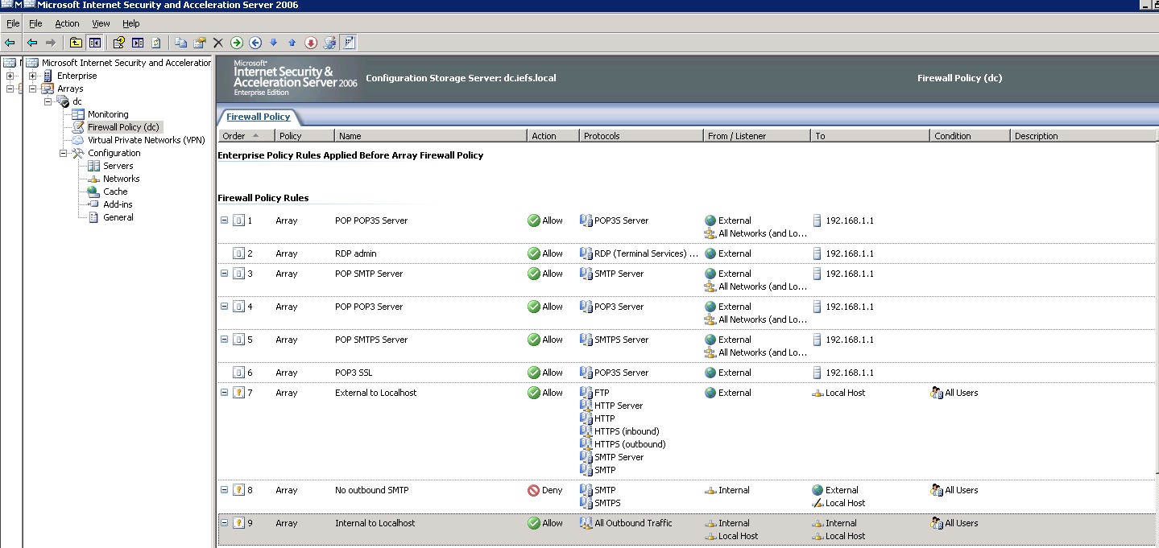Collapse the dc array tree node
Viewport: 1159px width, 548px height.
[48, 101]
